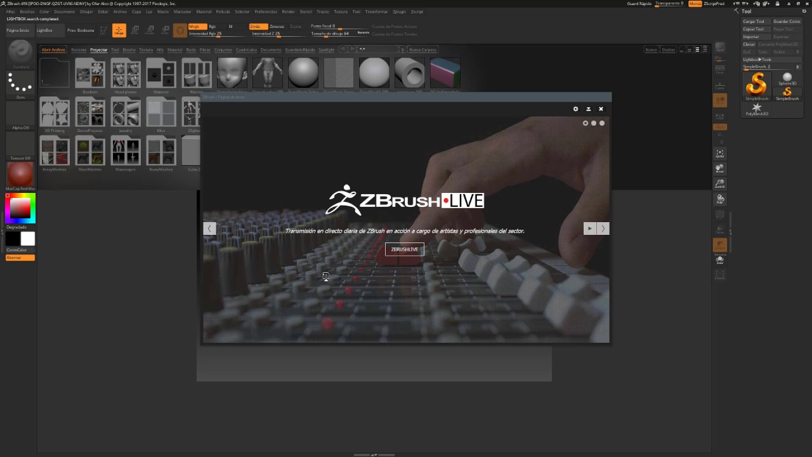Select the Standard brush thumbnail

pos(20,53)
